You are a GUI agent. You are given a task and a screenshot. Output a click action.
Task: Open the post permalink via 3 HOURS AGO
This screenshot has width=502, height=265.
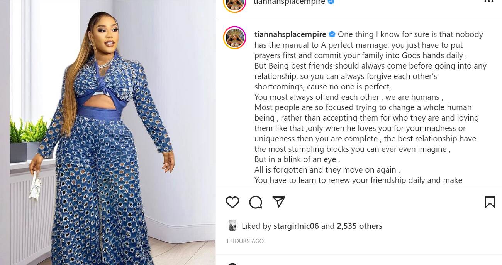244,241
